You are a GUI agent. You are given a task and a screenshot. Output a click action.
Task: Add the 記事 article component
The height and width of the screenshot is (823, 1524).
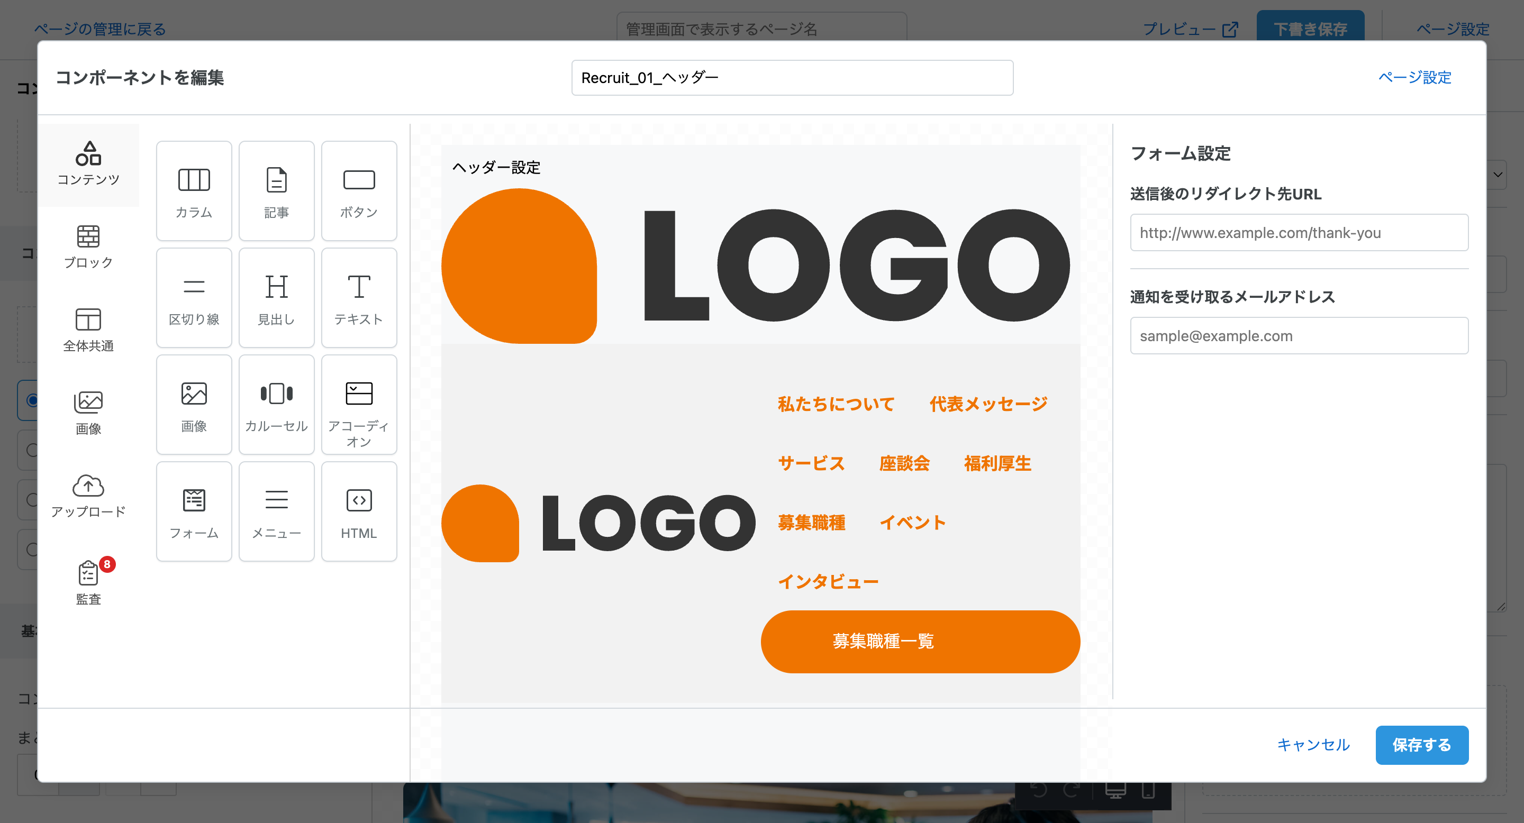coord(276,191)
